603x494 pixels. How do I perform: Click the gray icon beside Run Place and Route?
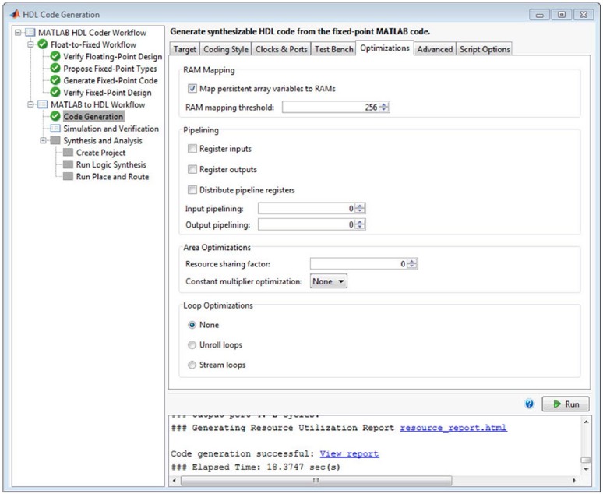[68, 176]
